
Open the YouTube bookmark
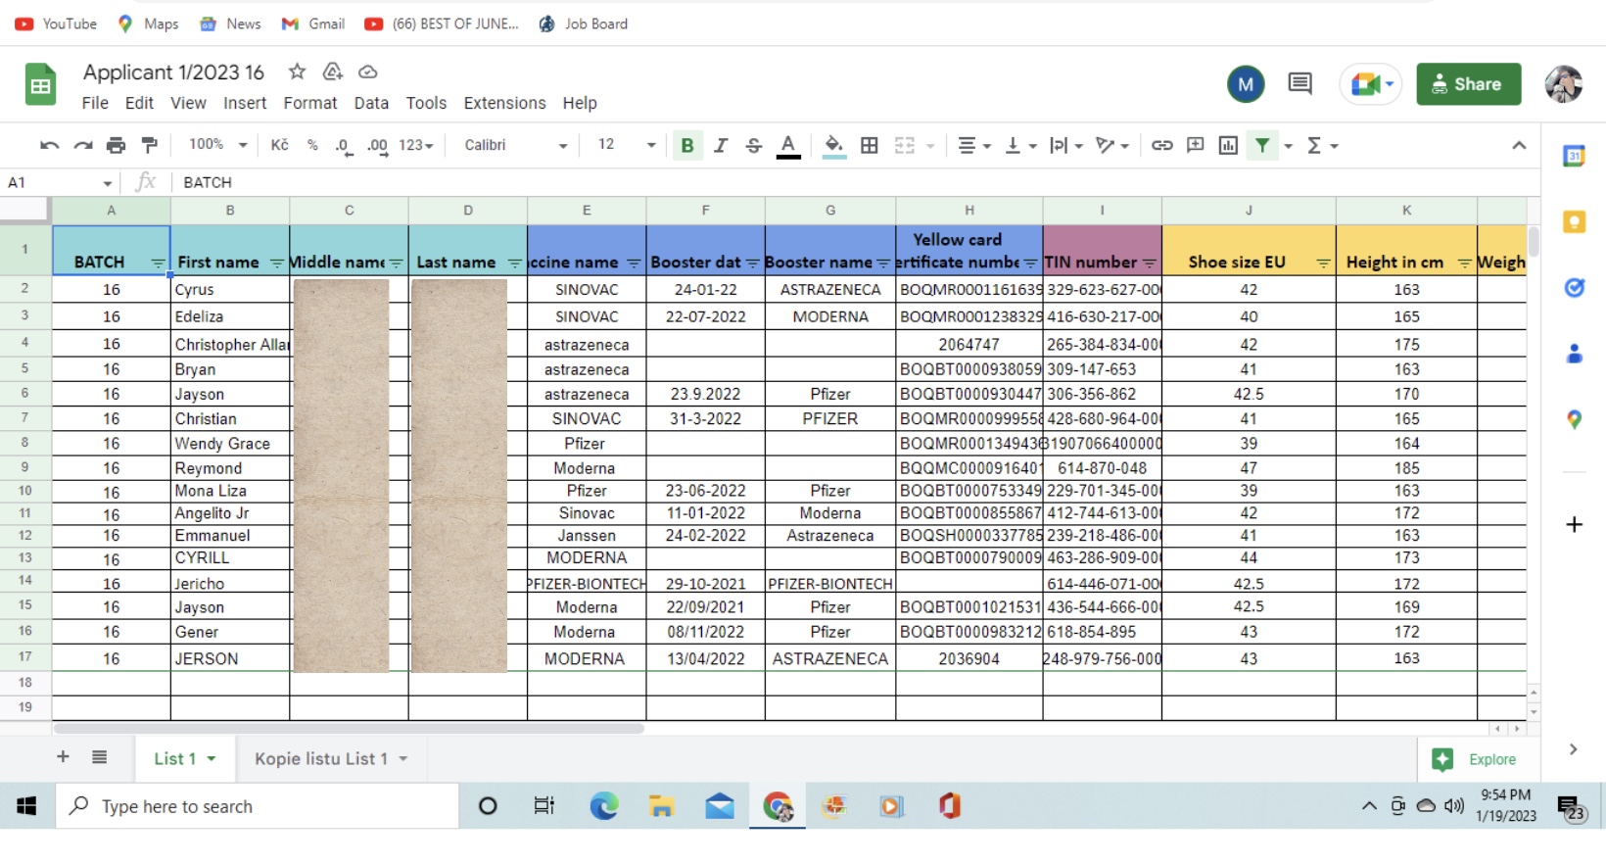(x=56, y=24)
